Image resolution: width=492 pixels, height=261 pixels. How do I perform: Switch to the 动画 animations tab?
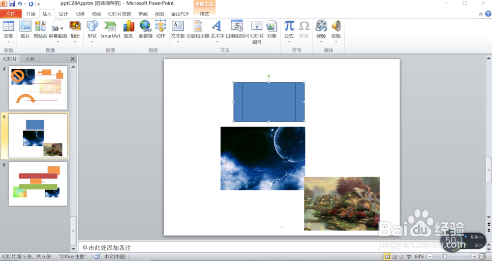(96, 14)
